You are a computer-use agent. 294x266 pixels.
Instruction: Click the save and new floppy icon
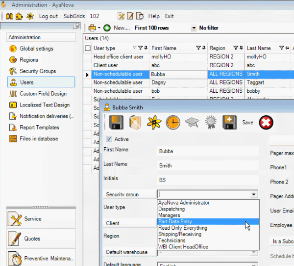pyautogui.click(x=230, y=123)
